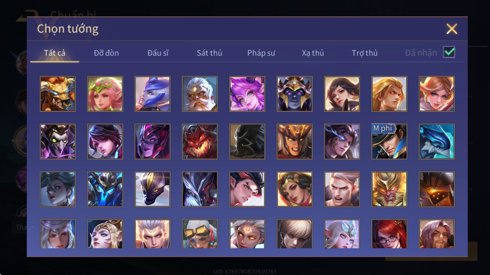Choose the red-haired hero with glasses
Viewport: 490px width, 275px height.
coord(389,234)
